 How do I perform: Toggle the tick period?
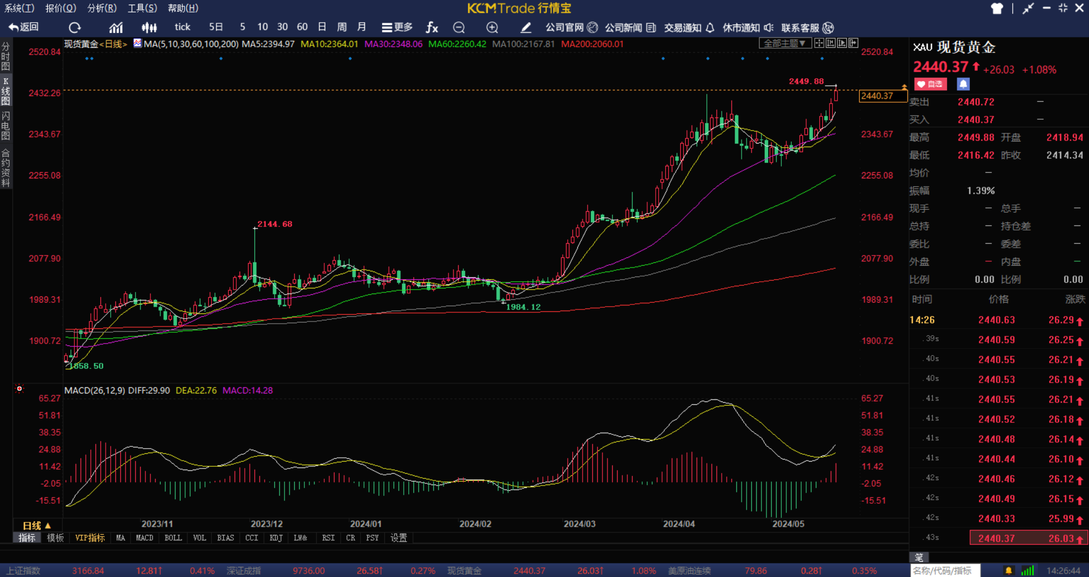[182, 27]
